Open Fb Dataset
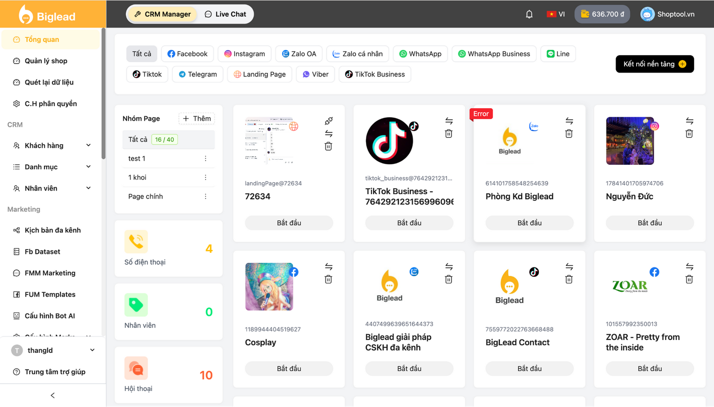 point(50,252)
